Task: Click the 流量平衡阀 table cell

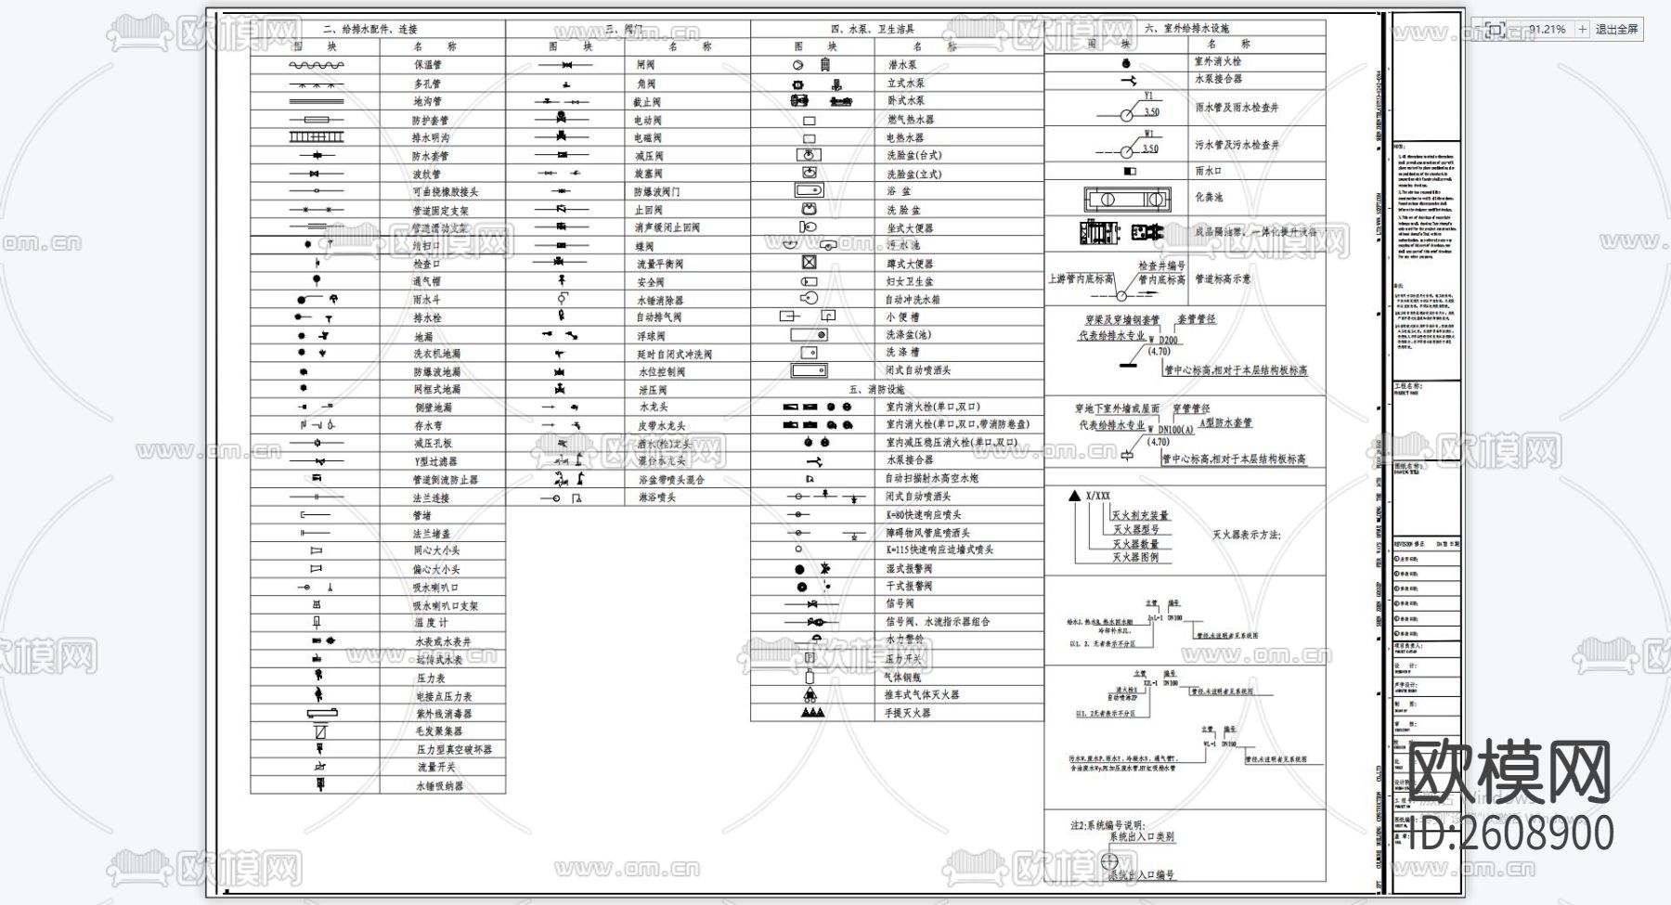Action: click(x=688, y=264)
